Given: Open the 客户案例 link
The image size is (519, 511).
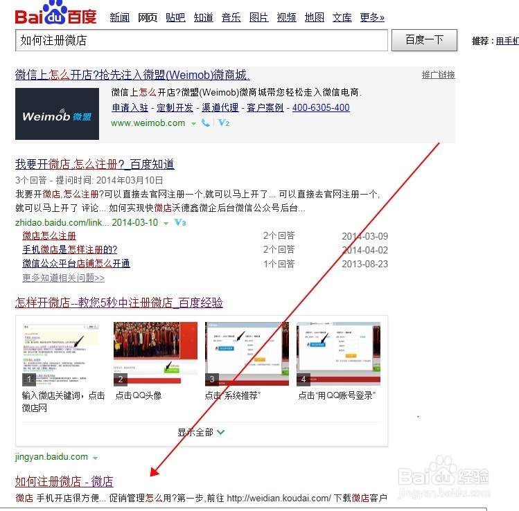Looking at the screenshot, I should [265, 107].
